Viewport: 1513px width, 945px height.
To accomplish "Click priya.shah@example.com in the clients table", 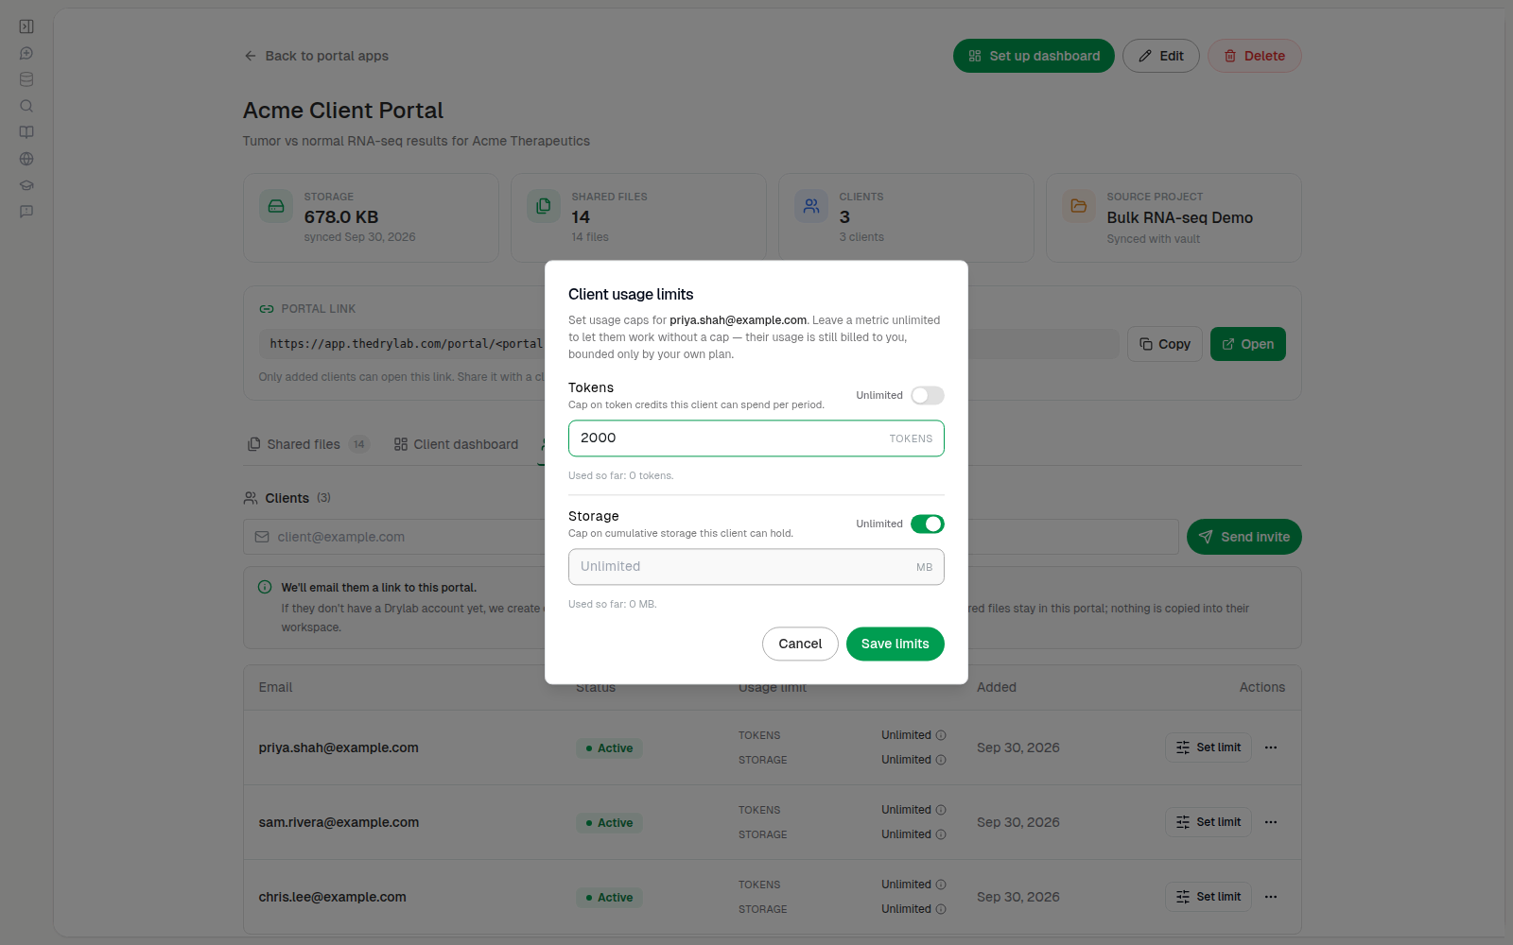I will click(x=339, y=747).
